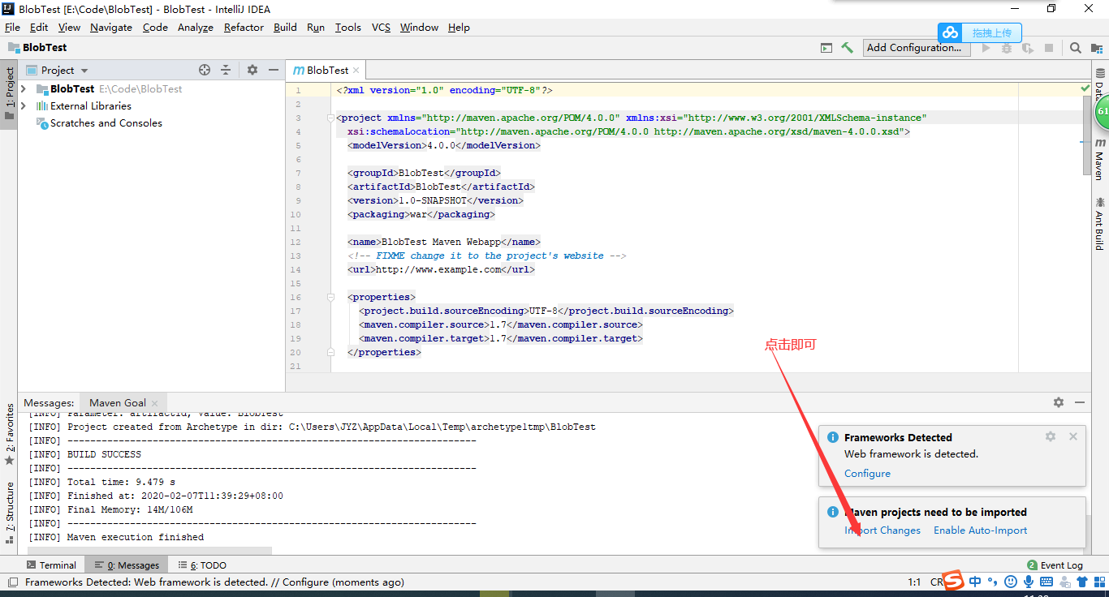The height and width of the screenshot is (597, 1109).
Task: Click the Stop square icon in toolbar
Action: (1049, 48)
